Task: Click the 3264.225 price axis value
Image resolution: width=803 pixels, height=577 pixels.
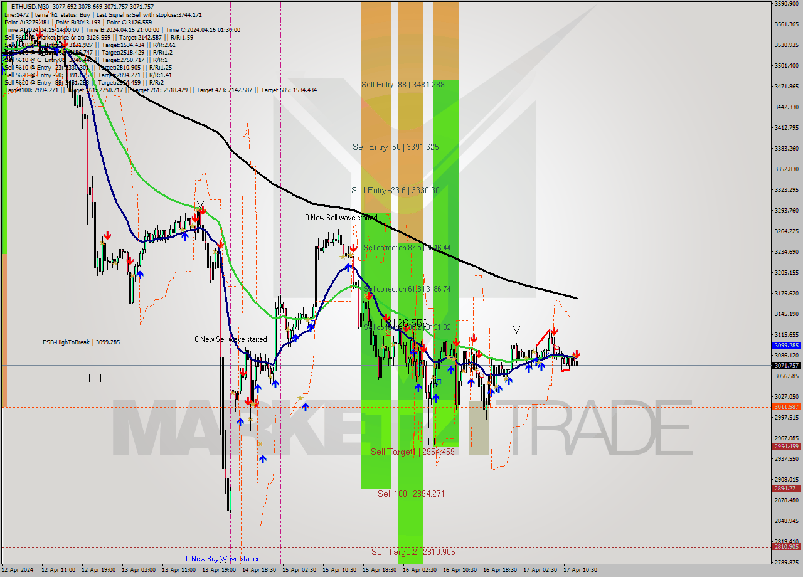Action: pos(787,231)
